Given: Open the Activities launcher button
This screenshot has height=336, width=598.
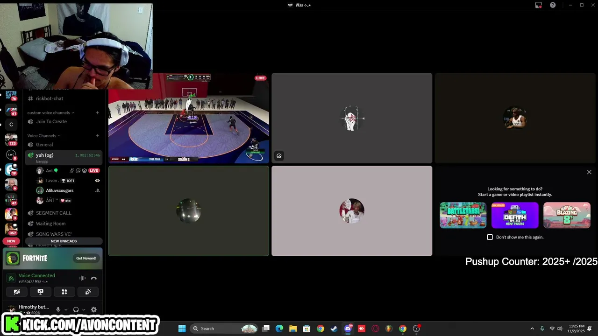Looking at the screenshot, I should click(64, 292).
